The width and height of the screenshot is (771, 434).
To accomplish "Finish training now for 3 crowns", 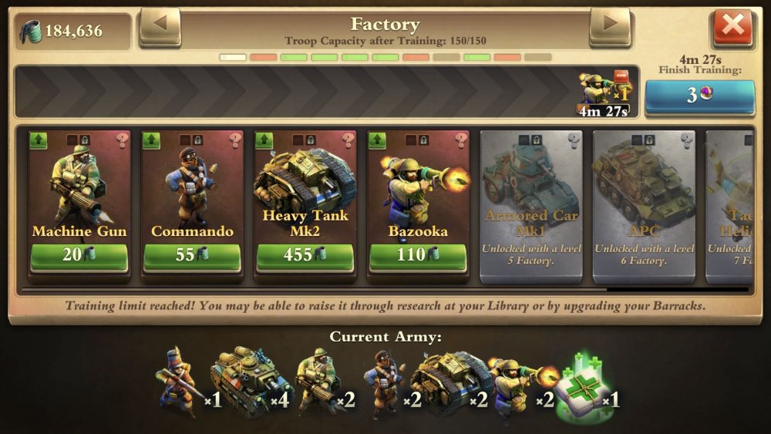I will (x=700, y=97).
